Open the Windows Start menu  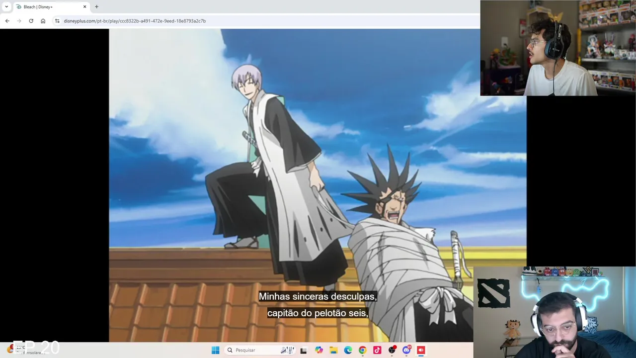pyautogui.click(x=215, y=350)
